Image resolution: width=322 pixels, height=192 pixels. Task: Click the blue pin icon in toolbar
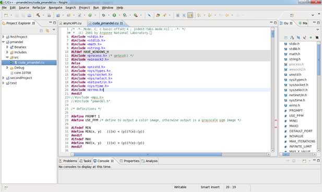[x=149, y=15]
